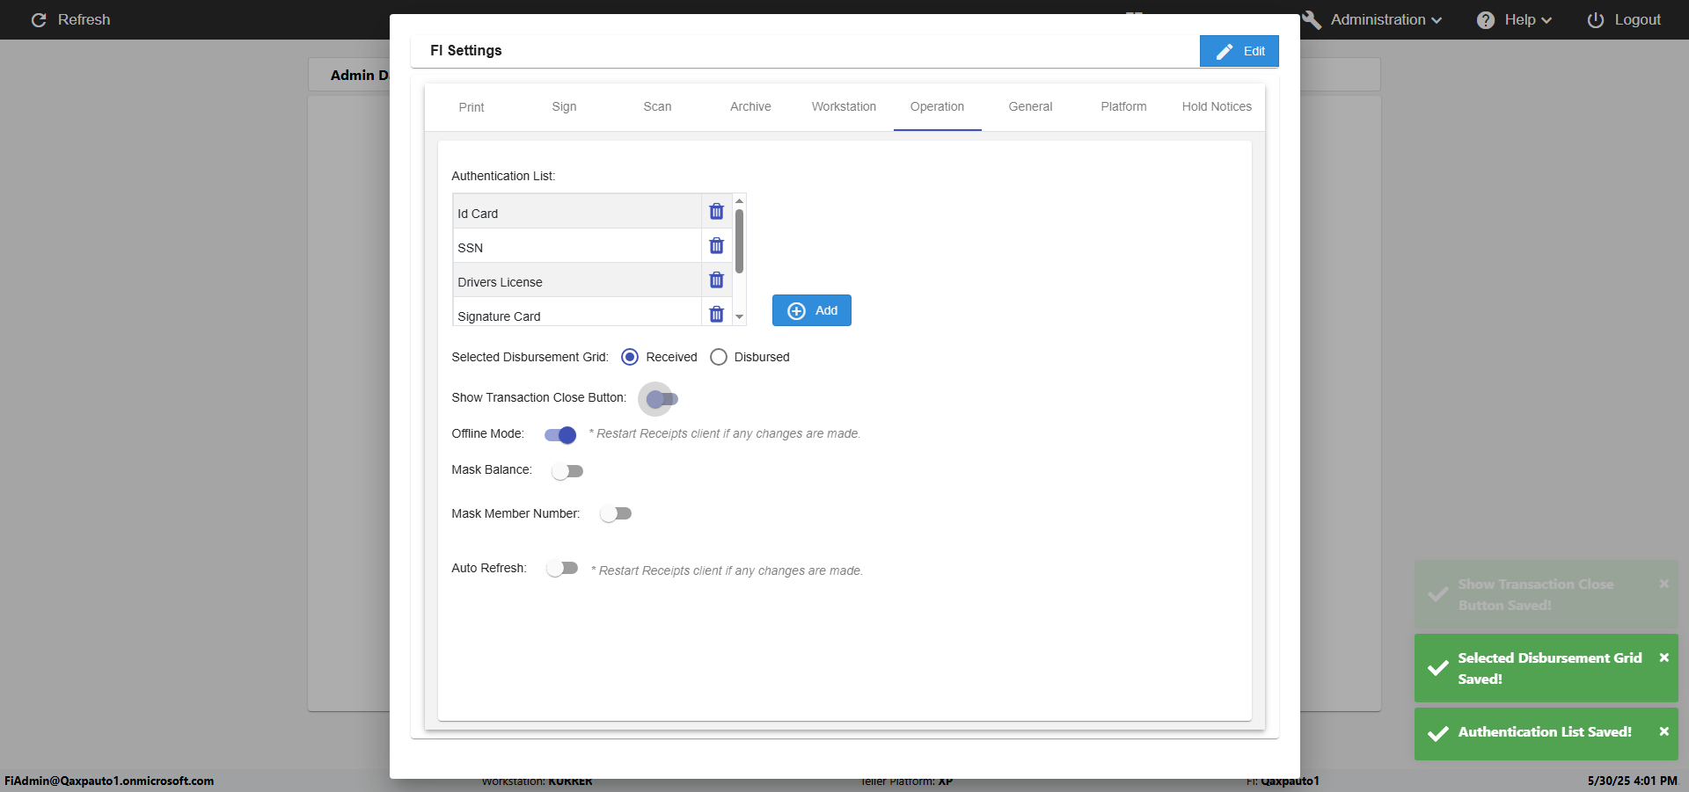1689x792 pixels.
Task: Enable the Mask Member Number switch
Action: (x=616, y=513)
